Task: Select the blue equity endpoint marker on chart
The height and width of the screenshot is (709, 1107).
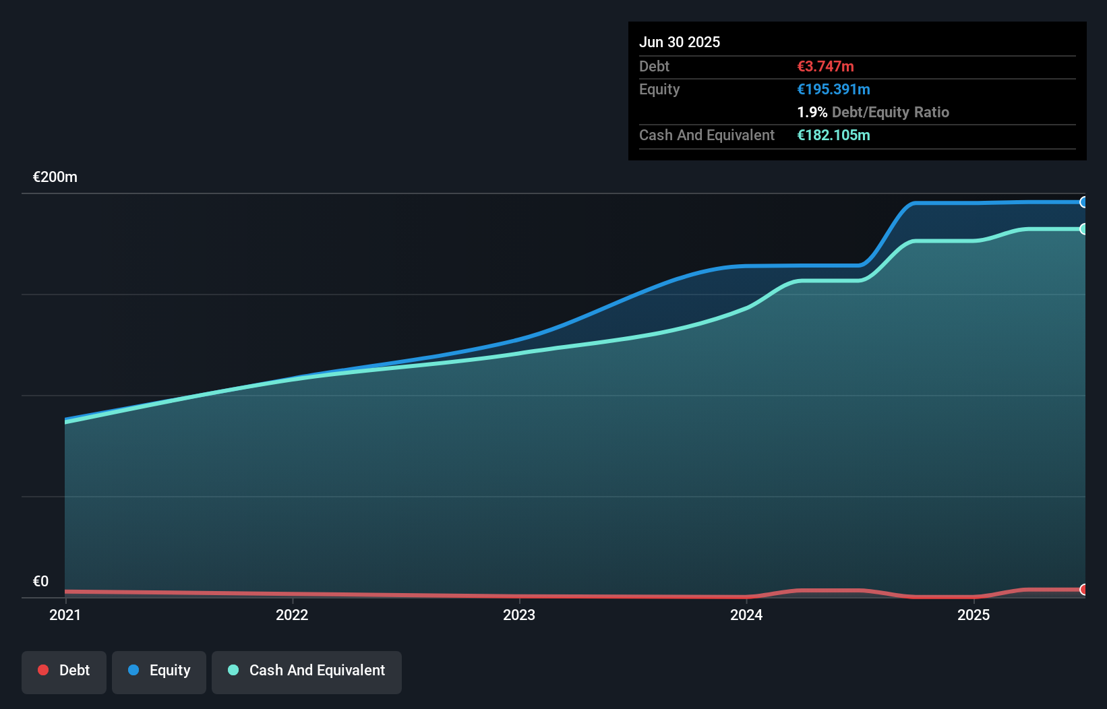Action: (x=1084, y=202)
